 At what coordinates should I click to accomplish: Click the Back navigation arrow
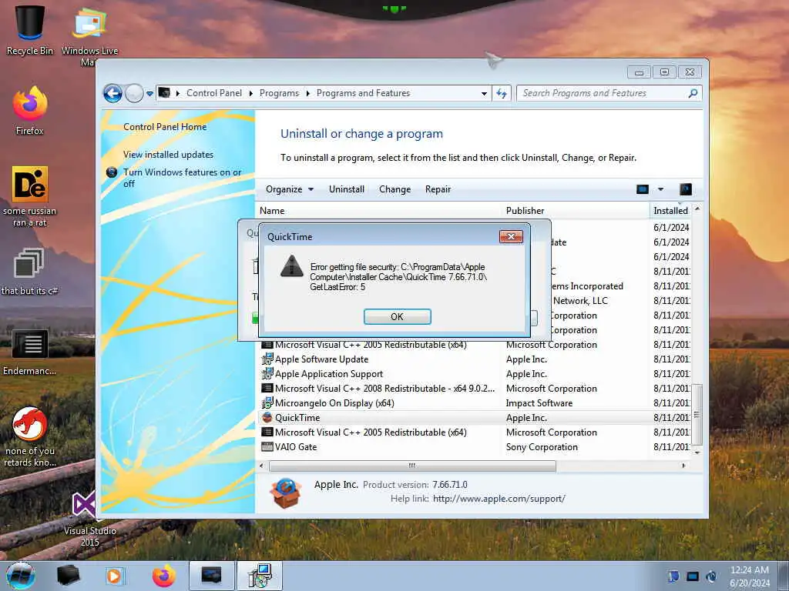click(x=112, y=93)
